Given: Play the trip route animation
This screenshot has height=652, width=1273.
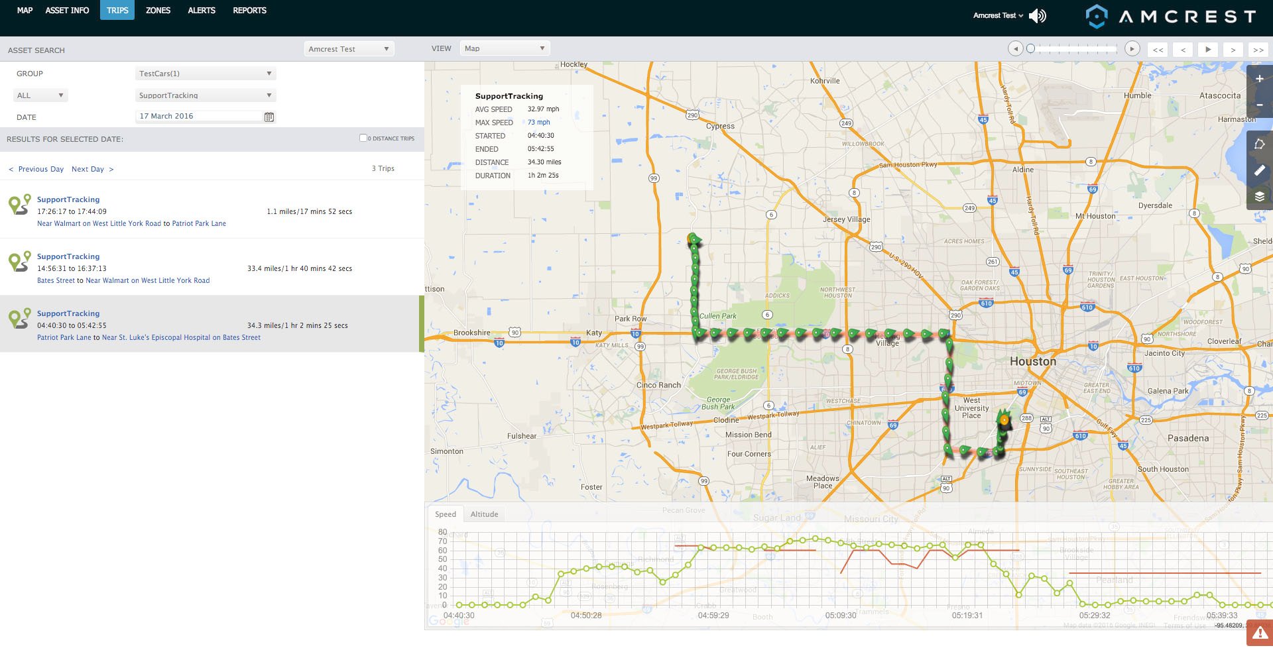Looking at the screenshot, I should (x=1208, y=50).
